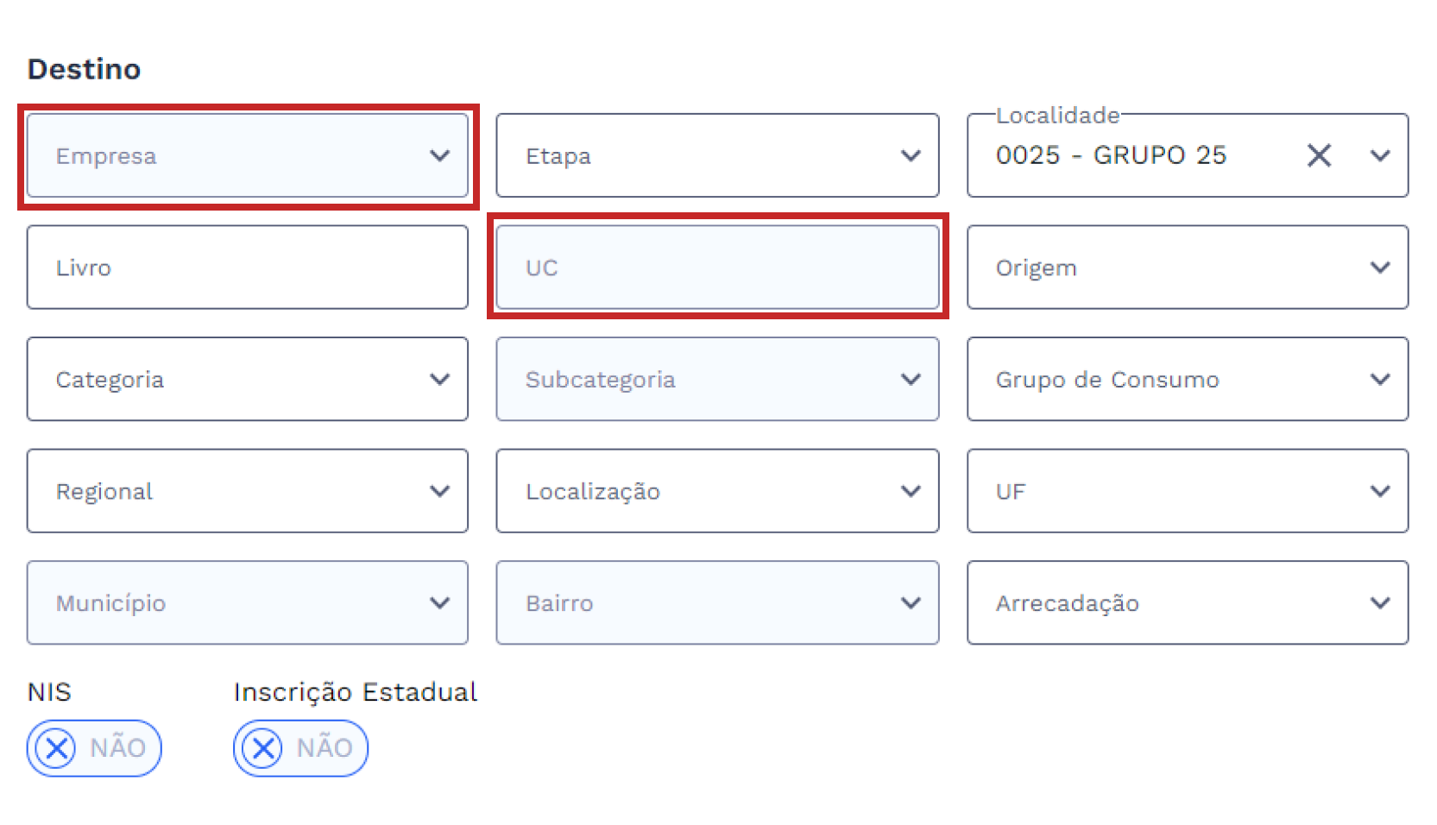Select the Categoria dropdown
The height and width of the screenshot is (825, 1437).
click(x=248, y=380)
